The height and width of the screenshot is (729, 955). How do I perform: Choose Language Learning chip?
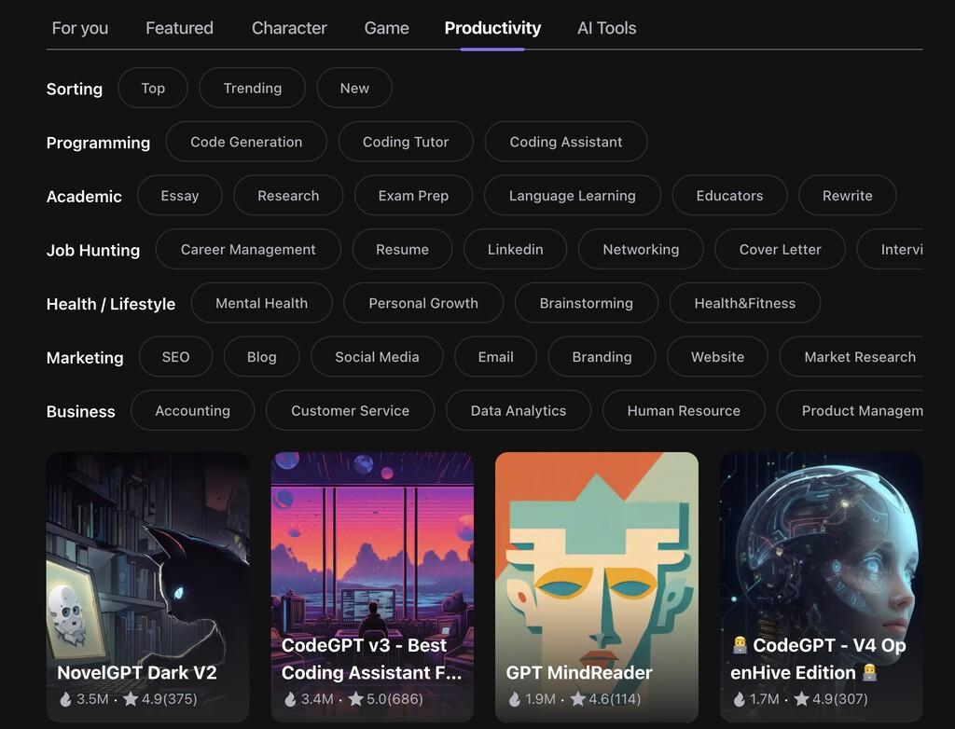point(573,196)
